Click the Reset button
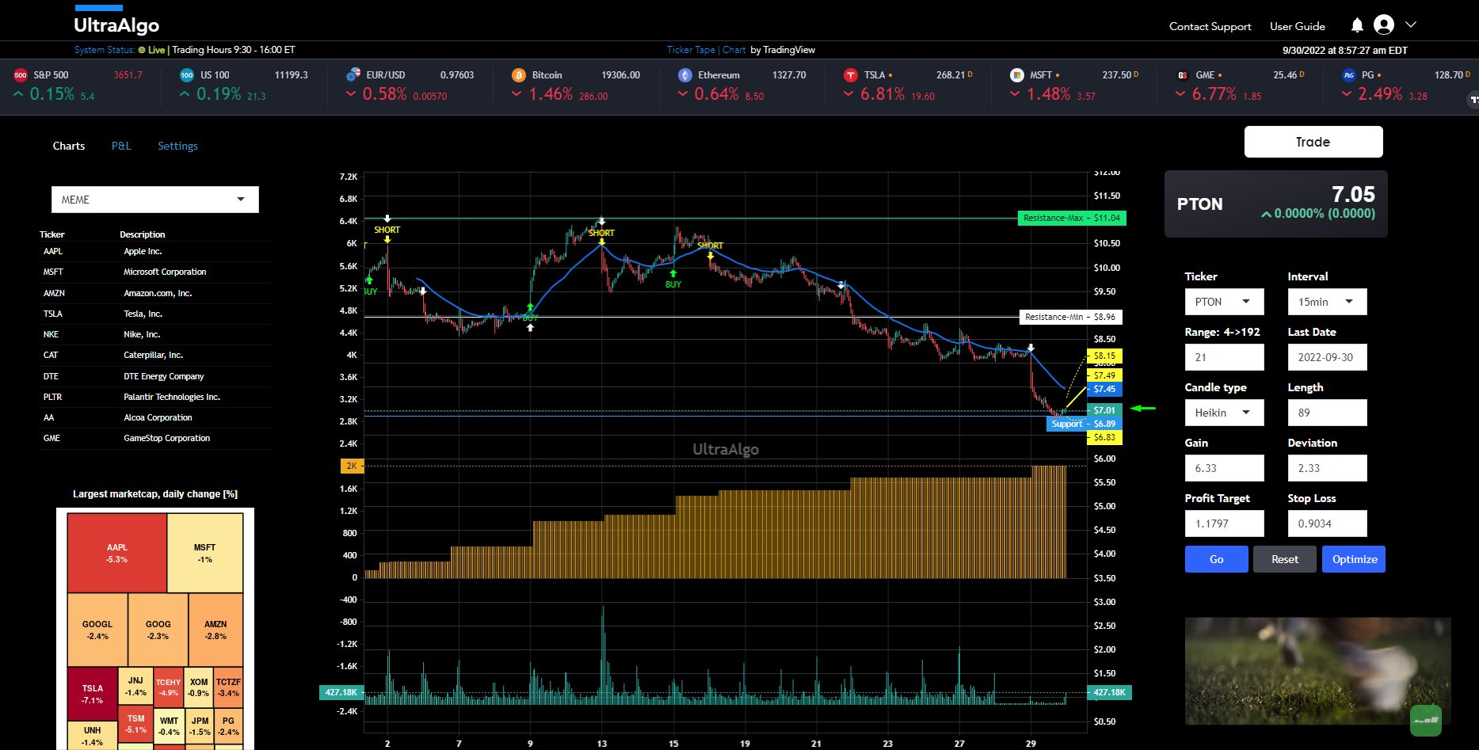Viewport: 1479px width, 750px height. click(1285, 559)
